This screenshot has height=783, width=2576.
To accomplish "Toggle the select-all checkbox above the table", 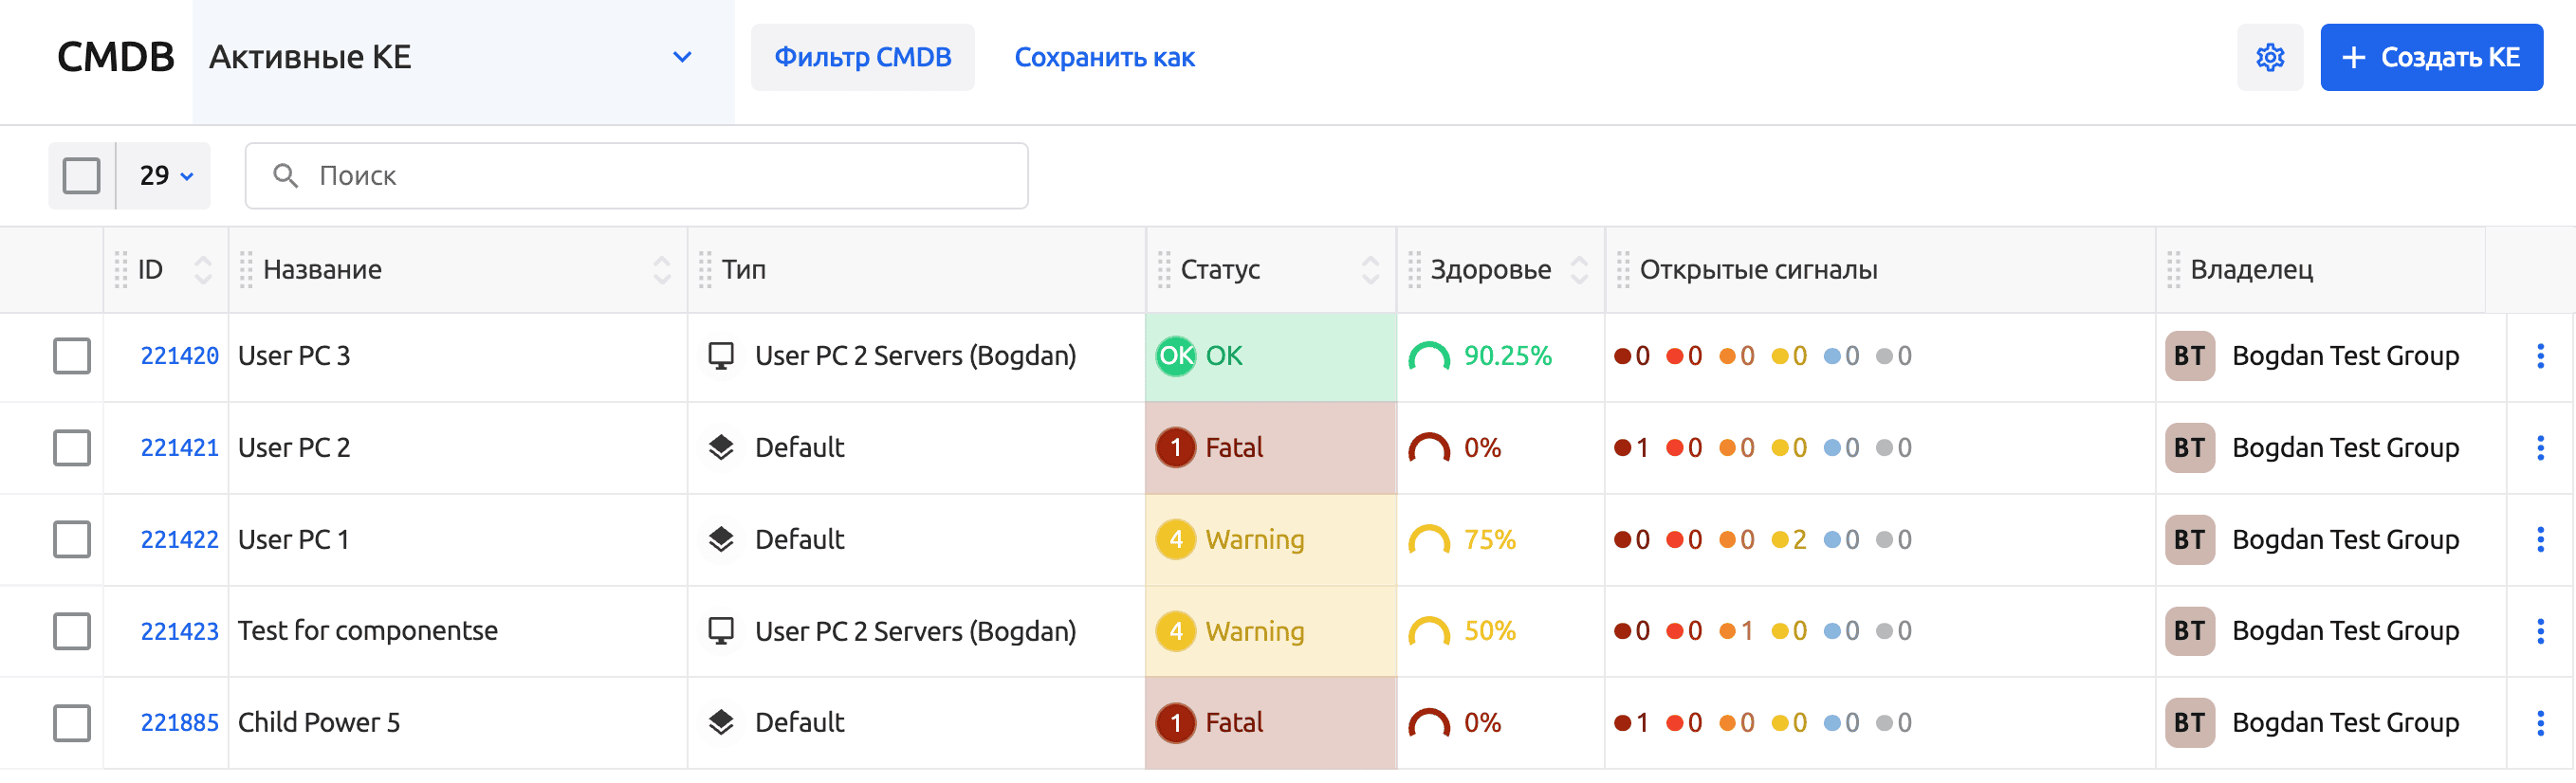I will 81,176.
